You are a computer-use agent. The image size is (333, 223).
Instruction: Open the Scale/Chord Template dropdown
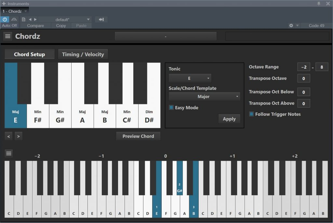pos(205,97)
